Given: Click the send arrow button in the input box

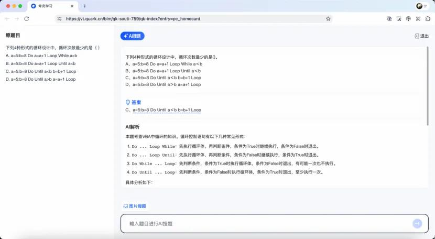Looking at the screenshot, I should (417, 223).
